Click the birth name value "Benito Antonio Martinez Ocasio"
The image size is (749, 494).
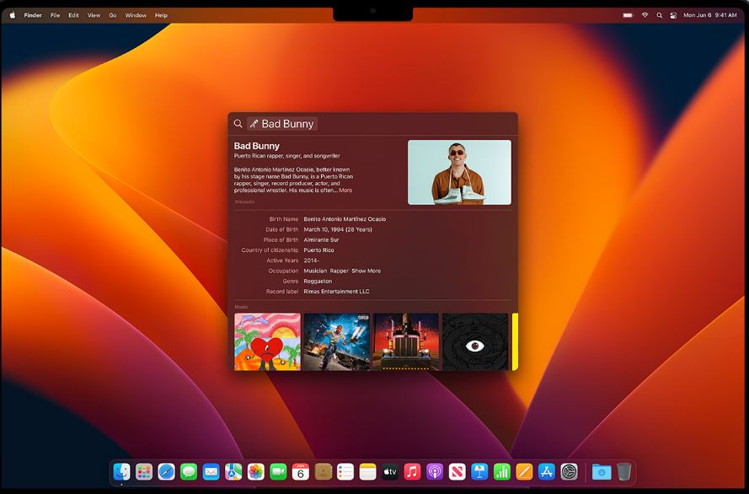pos(345,219)
